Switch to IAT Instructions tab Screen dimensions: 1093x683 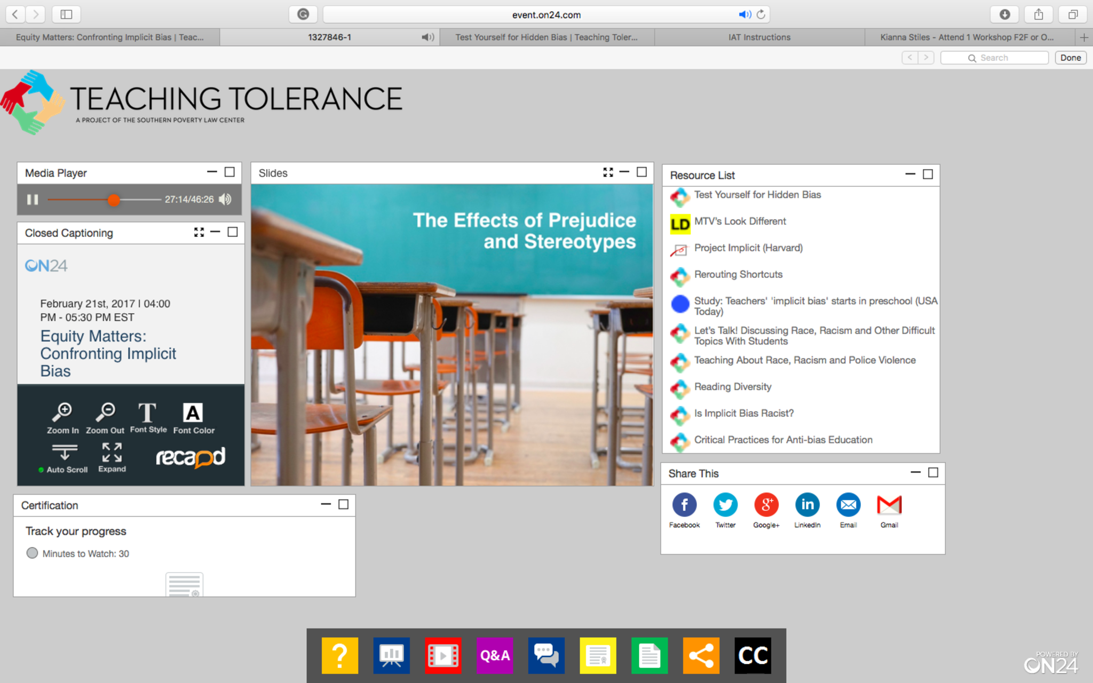[759, 37]
